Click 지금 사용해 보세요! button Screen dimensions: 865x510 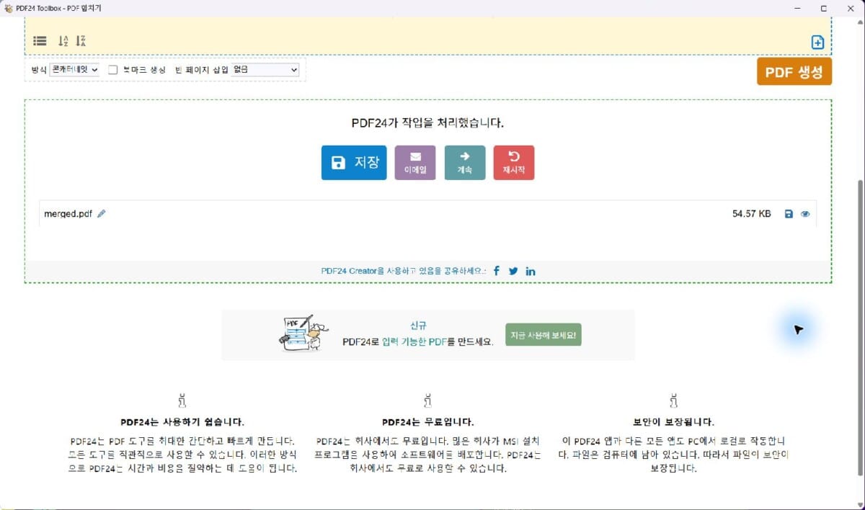(544, 335)
